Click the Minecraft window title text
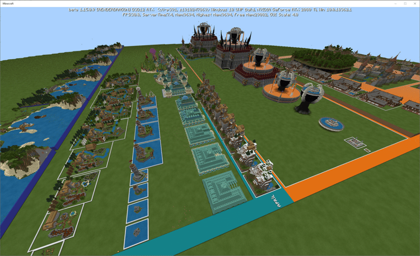Image resolution: width=420 pixels, height=256 pixels. 8,3
